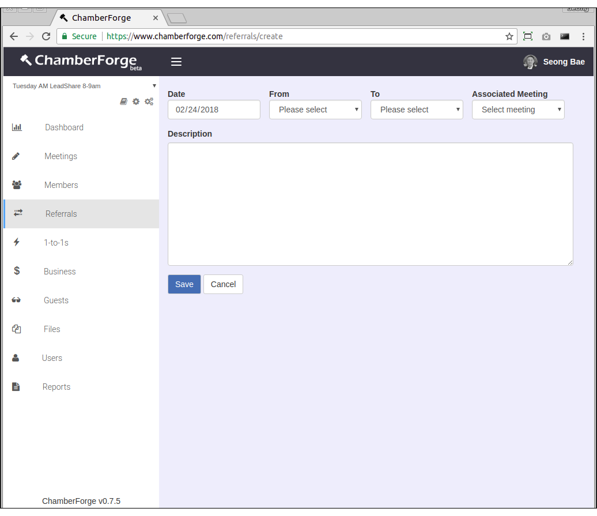Viewport: 597px width, 516px height.
Task: Reload the page in the browser
Action: 46,36
